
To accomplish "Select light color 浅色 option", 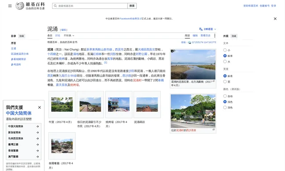I will [225, 102].
